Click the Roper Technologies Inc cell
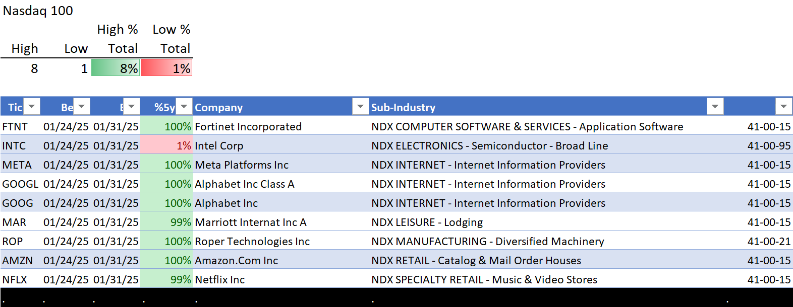The width and height of the screenshot is (793, 307). click(x=252, y=241)
